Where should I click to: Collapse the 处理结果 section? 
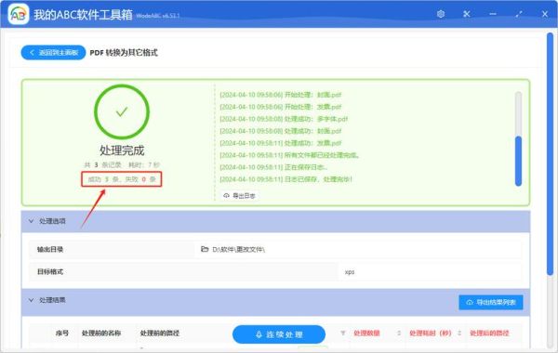point(32,300)
